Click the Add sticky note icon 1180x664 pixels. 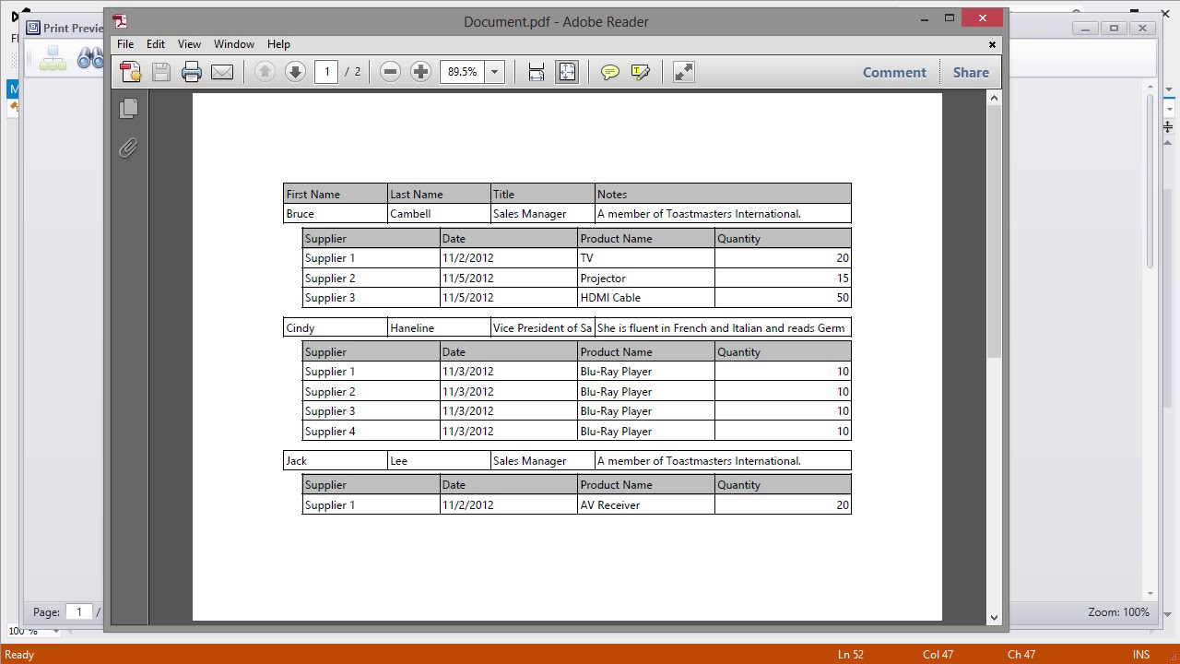click(609, 72)
